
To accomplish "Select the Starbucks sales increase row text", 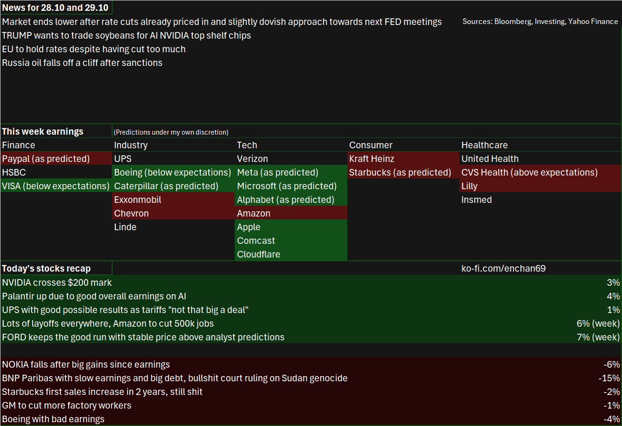I will tap(102, 392).
